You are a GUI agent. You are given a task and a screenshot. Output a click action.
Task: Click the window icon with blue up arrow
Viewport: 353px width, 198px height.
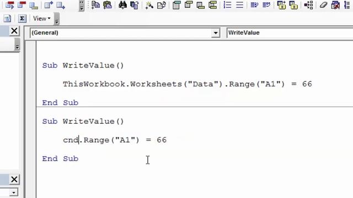tap(49, 5)
